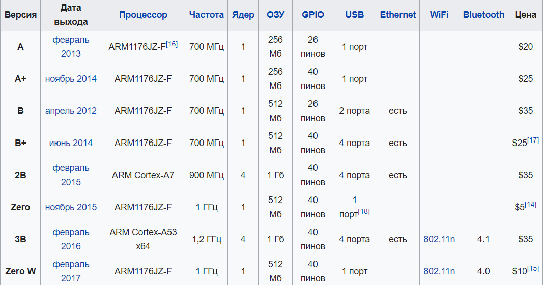Click the февраль 2013 release date link

coord(71,46)
